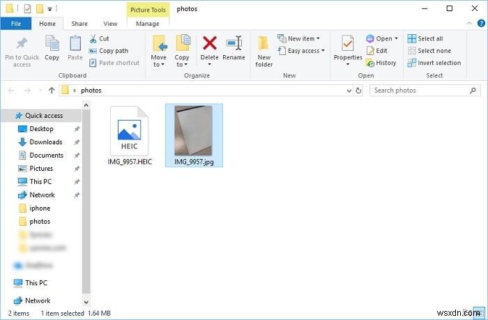Expand address bar history dropdown
Image resolution: width=488 pixels, height=320 pixels.
(349, 91)
